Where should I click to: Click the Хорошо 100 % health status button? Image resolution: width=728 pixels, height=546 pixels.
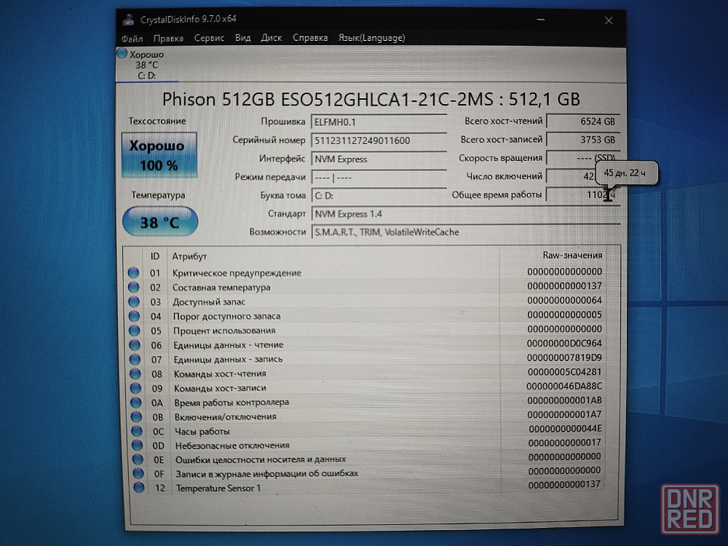click(x=159, y=155)
